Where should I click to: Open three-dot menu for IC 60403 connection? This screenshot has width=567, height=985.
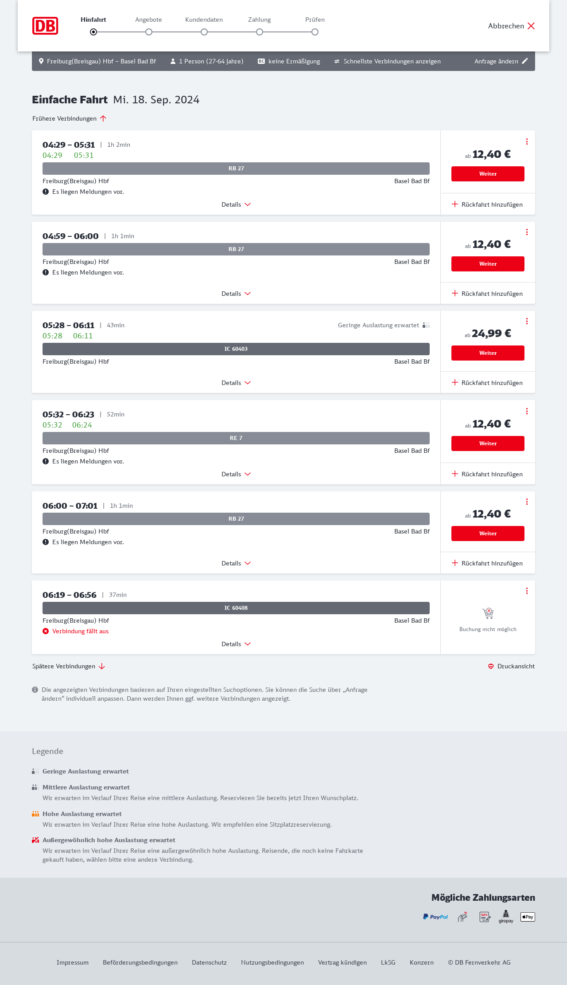(x=527, y=321)
